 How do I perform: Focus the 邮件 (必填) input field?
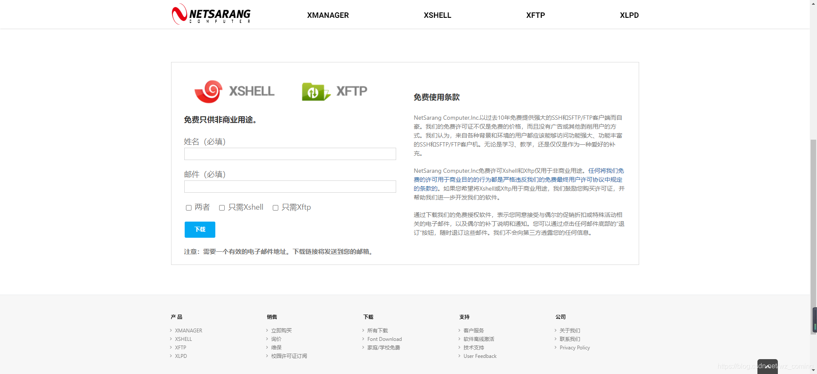[x=290, y=186]
